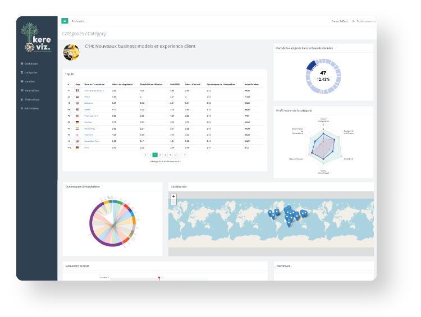Screen dimensions: 421x317
Task: Open the Thématiques sidebar menu item
Action: point(31,99)
